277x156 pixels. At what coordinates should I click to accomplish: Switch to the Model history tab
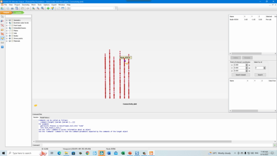point(45,117)
